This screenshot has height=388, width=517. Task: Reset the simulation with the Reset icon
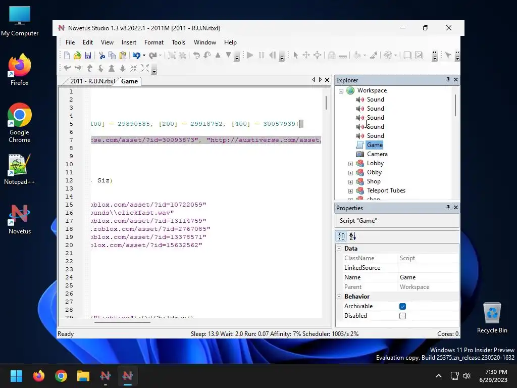(272, 56)
